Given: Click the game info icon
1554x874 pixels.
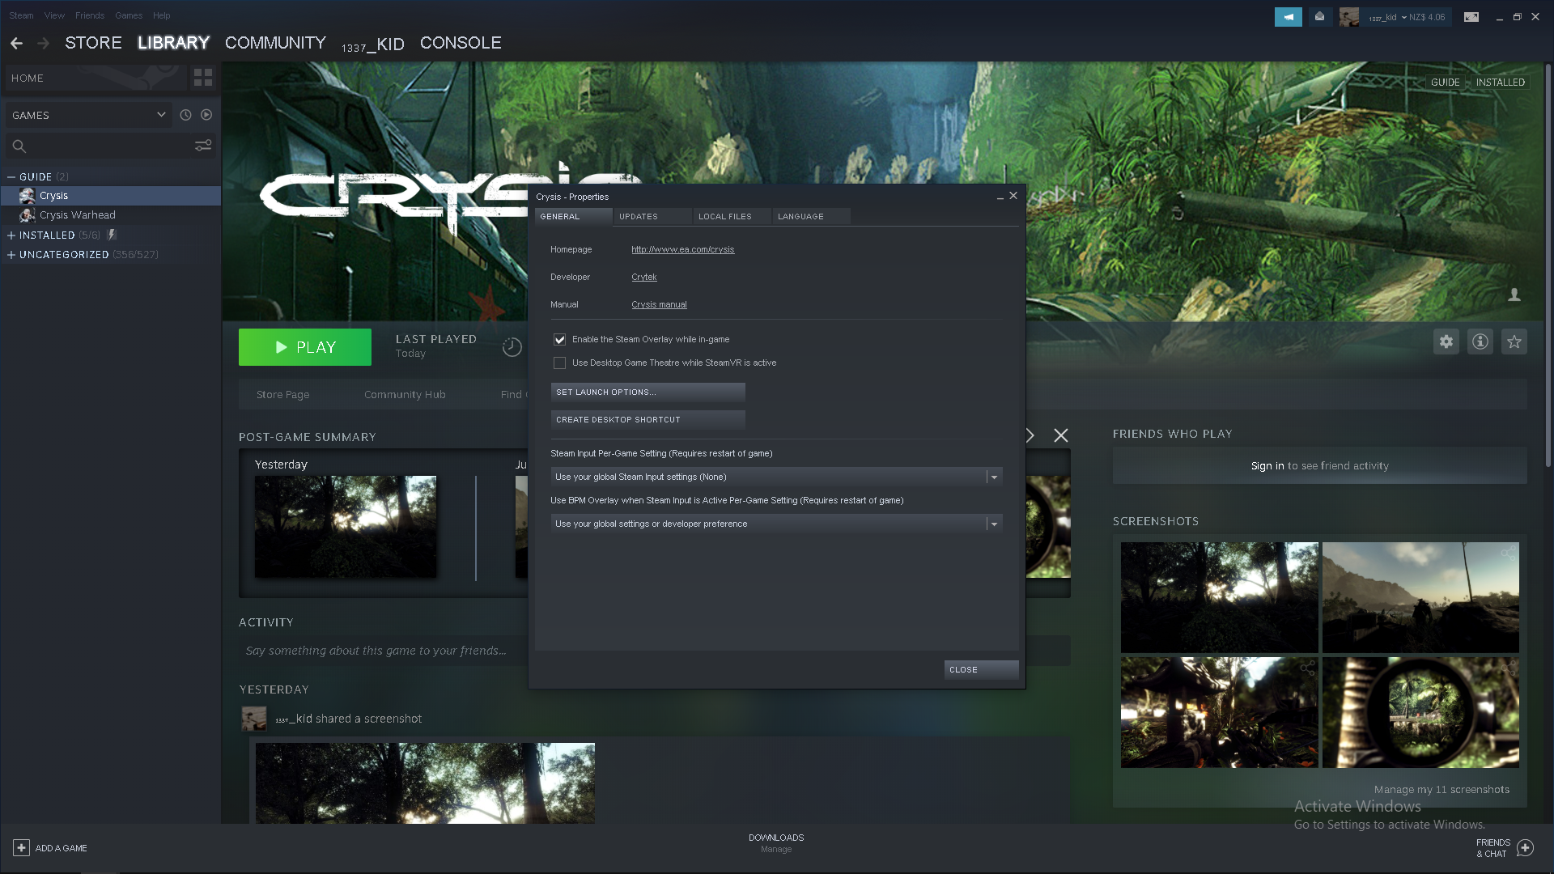Looking at the screenshot, I should pyautogui.click(x=1480, y=342).
